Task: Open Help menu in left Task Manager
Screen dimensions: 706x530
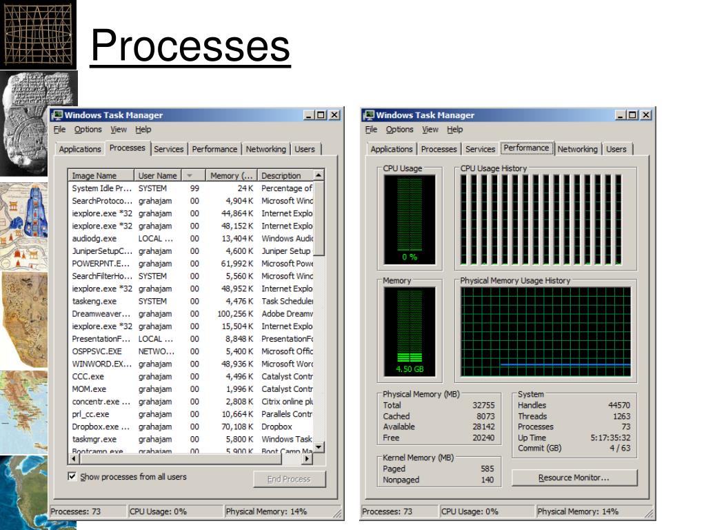Action: pos(143,129)
